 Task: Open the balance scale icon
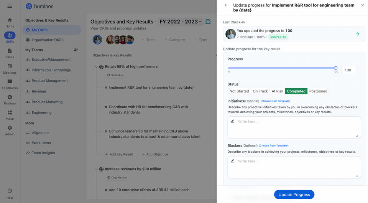pos(208,21)
